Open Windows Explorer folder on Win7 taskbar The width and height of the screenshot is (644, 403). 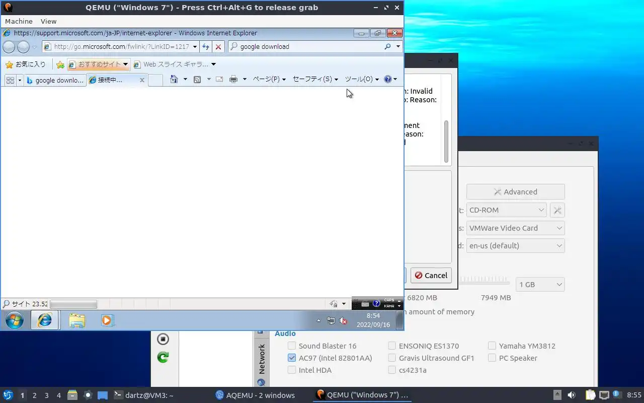click(x=77, y=320)
